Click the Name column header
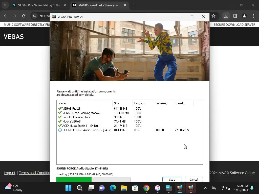This screenshot has height=194, width=259. [x=84, y=103]
